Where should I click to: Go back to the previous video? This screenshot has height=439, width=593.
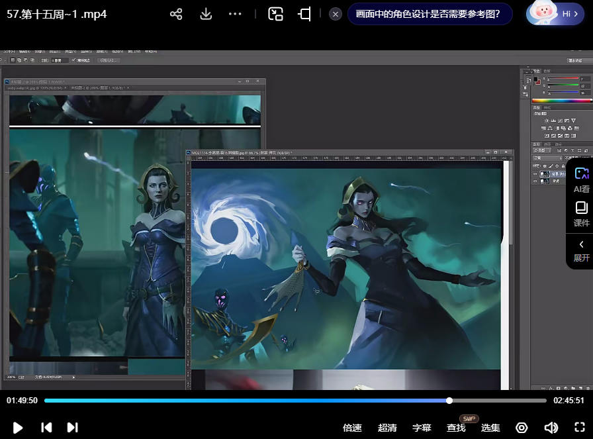point(46,428)
